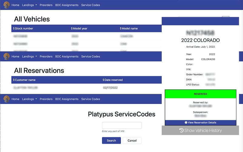243x152 pixels.
Task: Open View Reservation Details link
Action: [x=201, y=123]
